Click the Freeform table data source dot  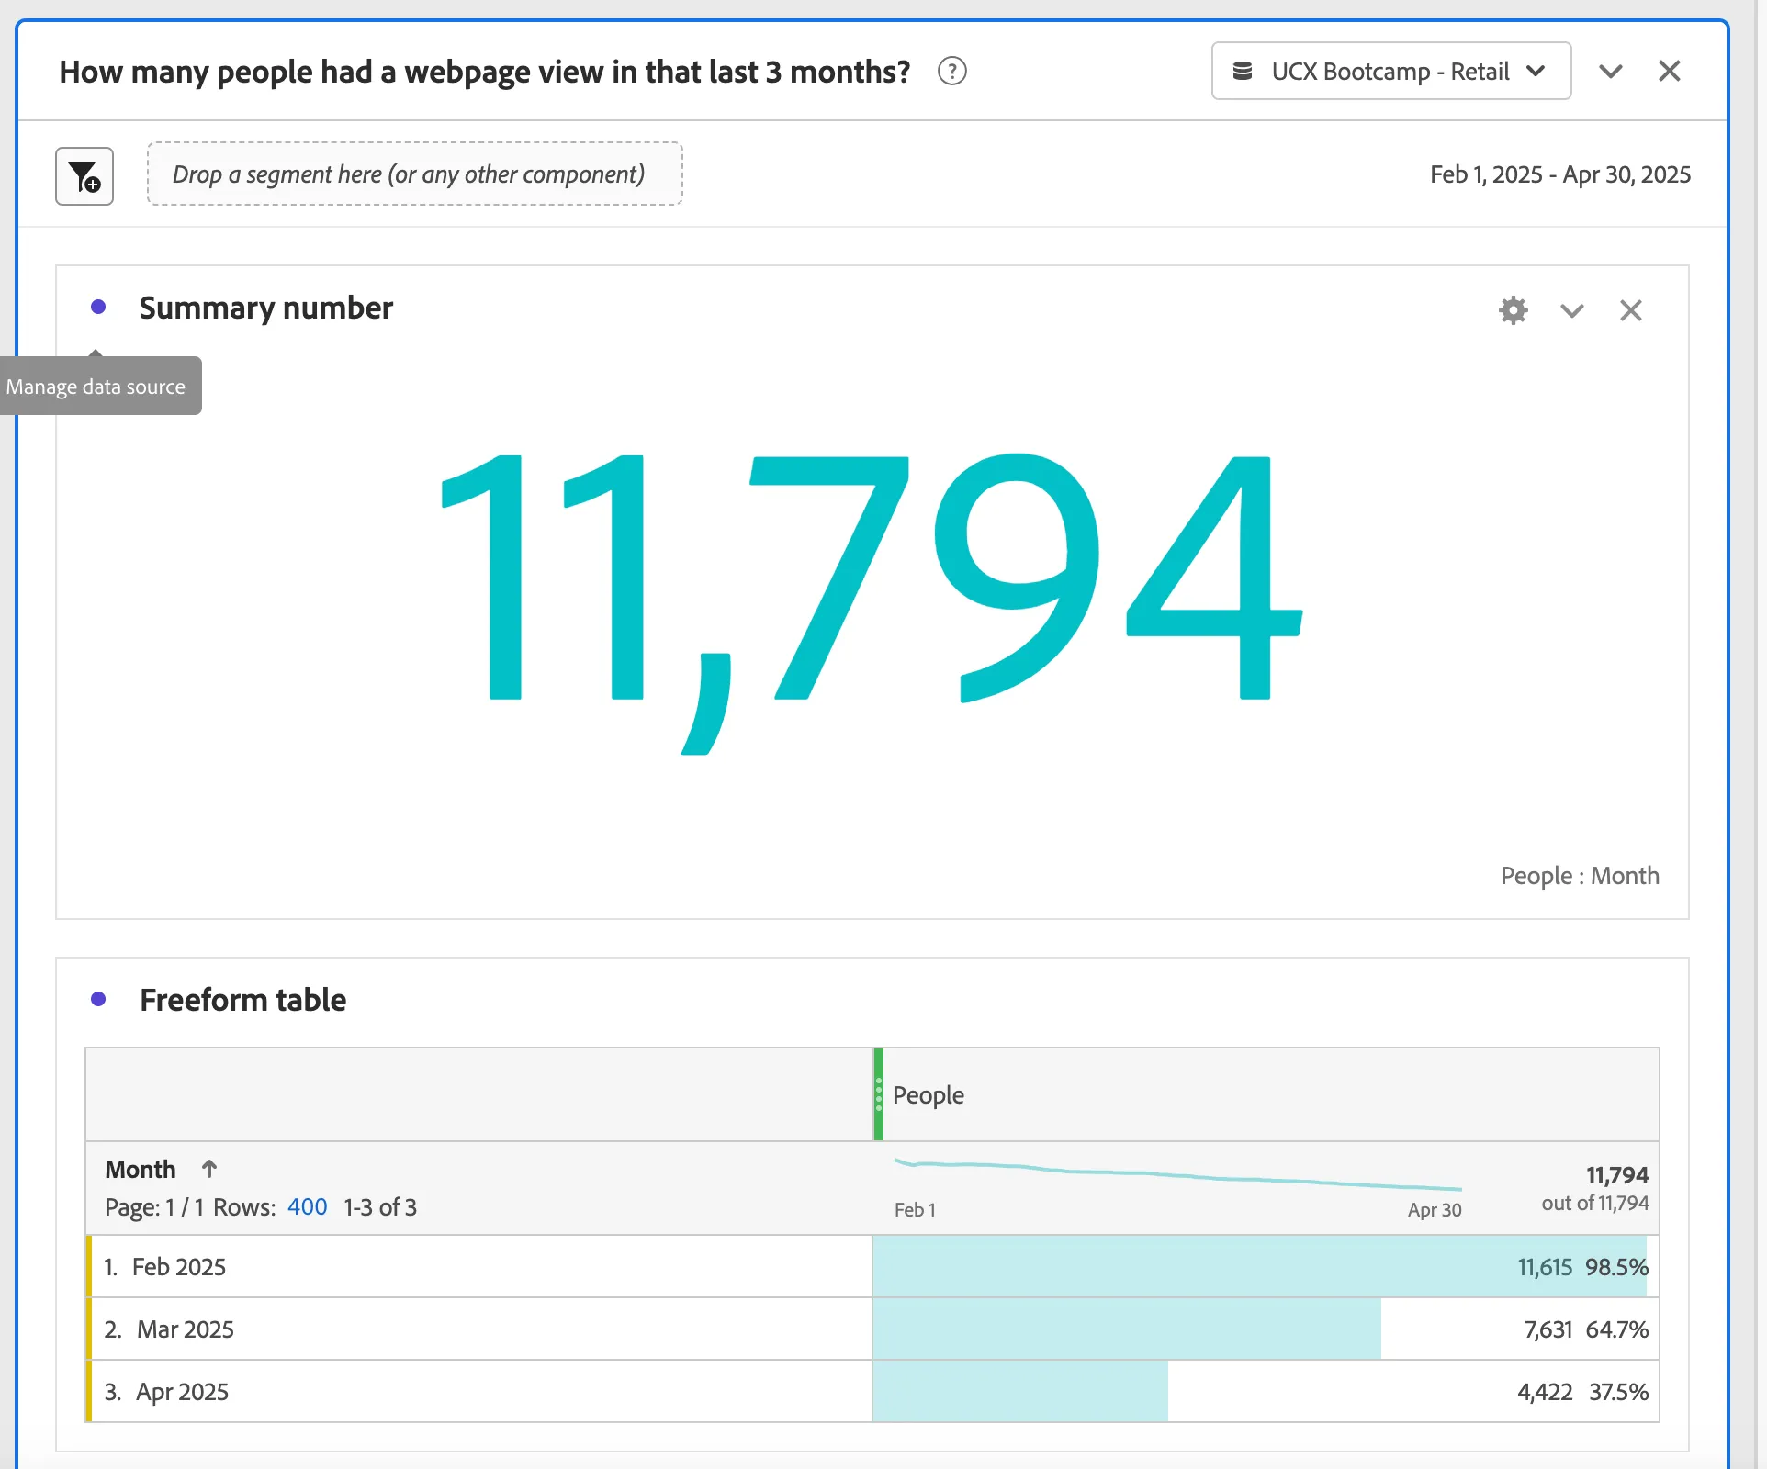click(98, 999)
